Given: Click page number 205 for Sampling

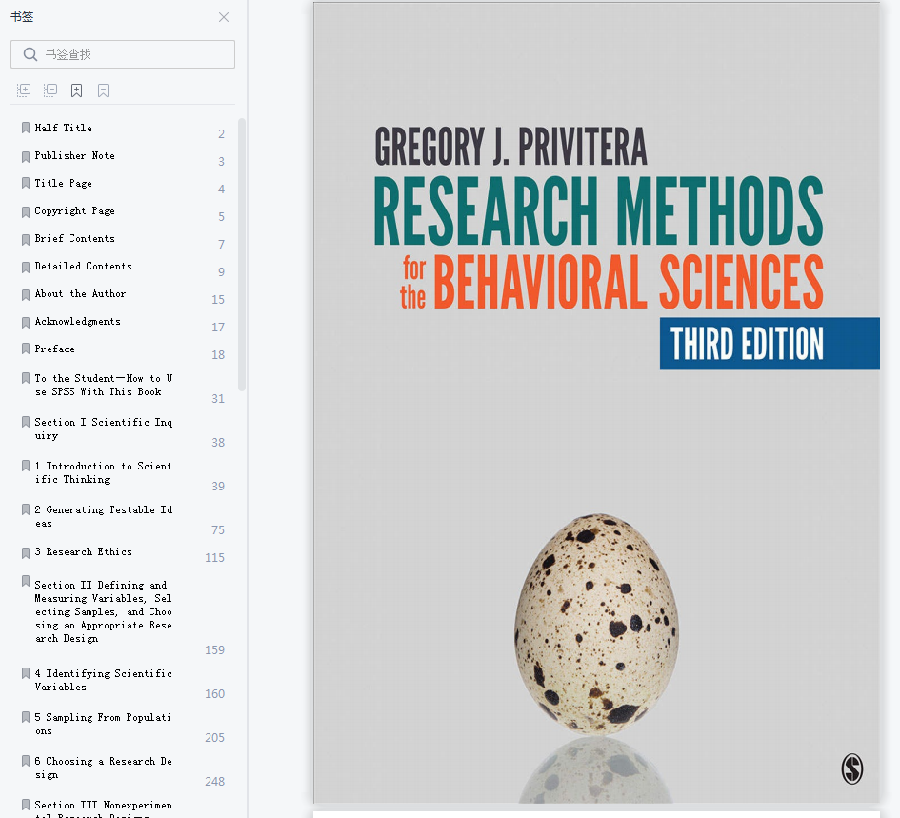Looking at the screenshot, I should point(214,738).
